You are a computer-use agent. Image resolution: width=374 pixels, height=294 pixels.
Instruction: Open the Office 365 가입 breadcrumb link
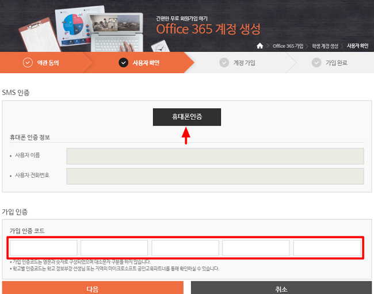coord(288,46)
